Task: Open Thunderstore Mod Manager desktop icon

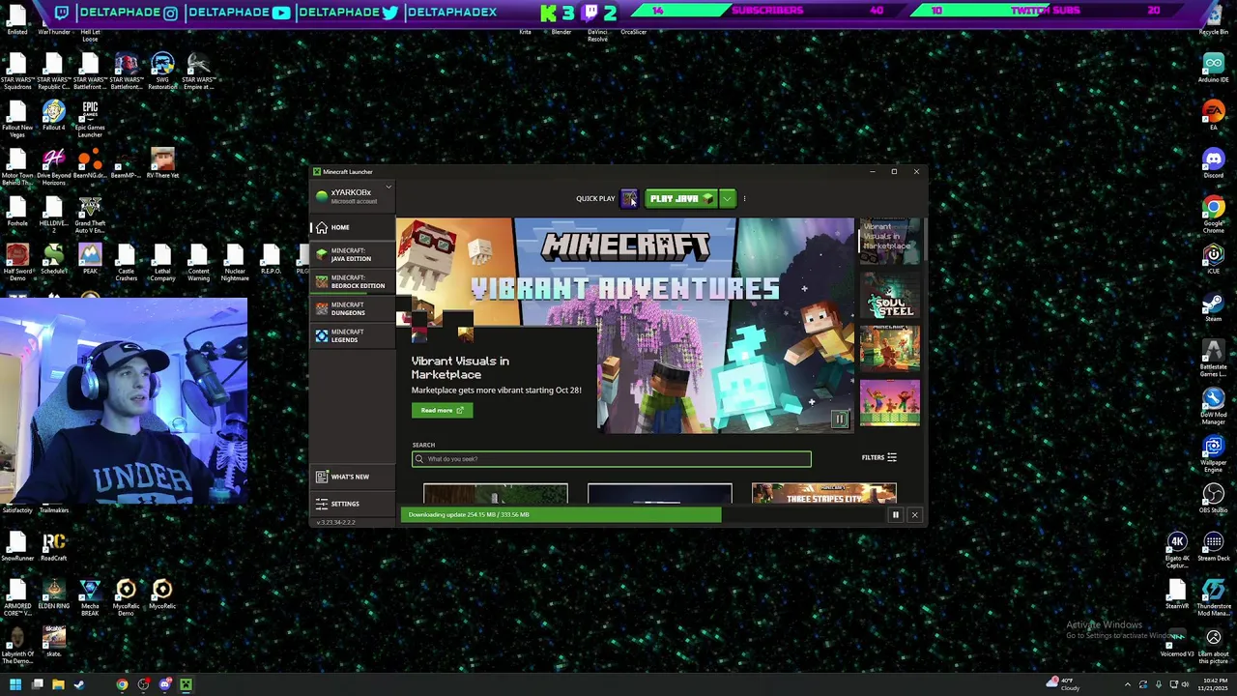Action: tap(1213, 598)
